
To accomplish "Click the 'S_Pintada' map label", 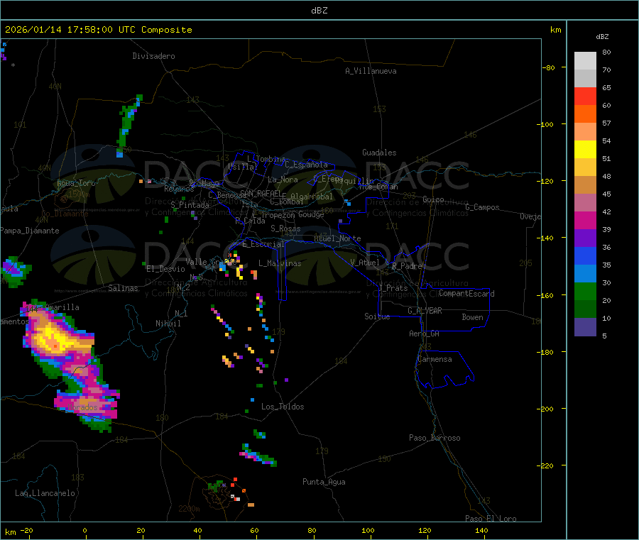I will tap(190, 205).
